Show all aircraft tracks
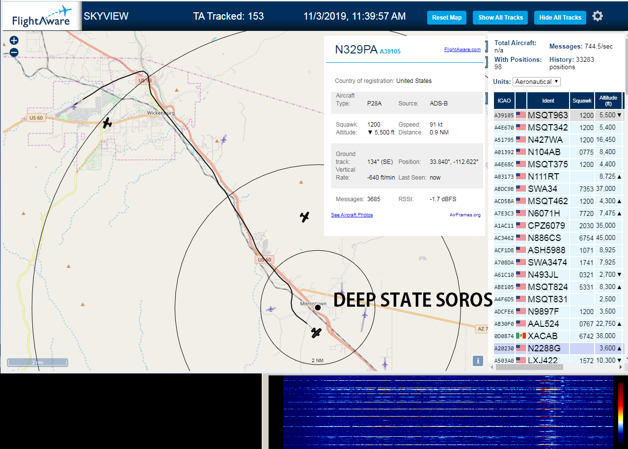This screenshot has width=628, height=449. 500,17
